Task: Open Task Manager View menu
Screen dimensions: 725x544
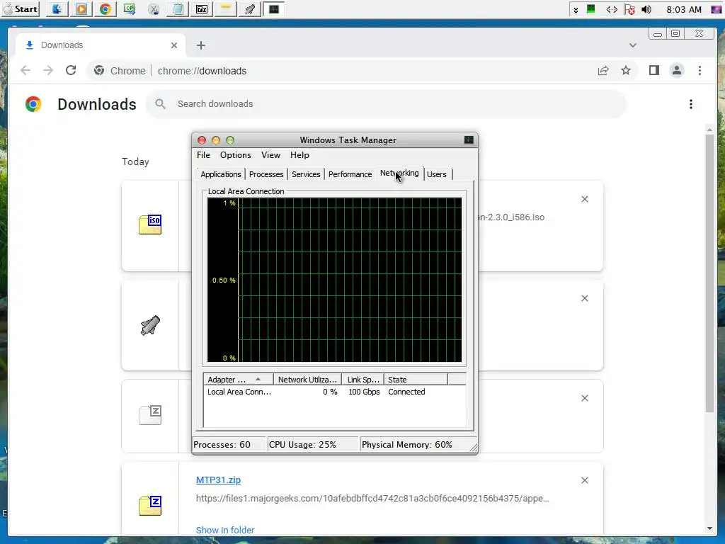Action: pos(270,155)
